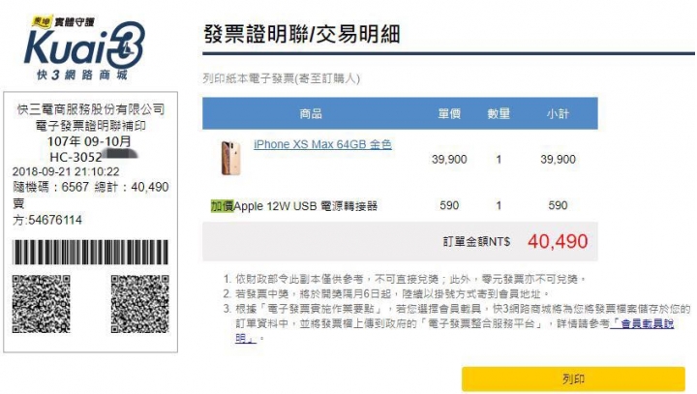The width and height of the screenshot is (697, 394).
Task: Click the left QR code on invoice
Action: click(42, 304)
